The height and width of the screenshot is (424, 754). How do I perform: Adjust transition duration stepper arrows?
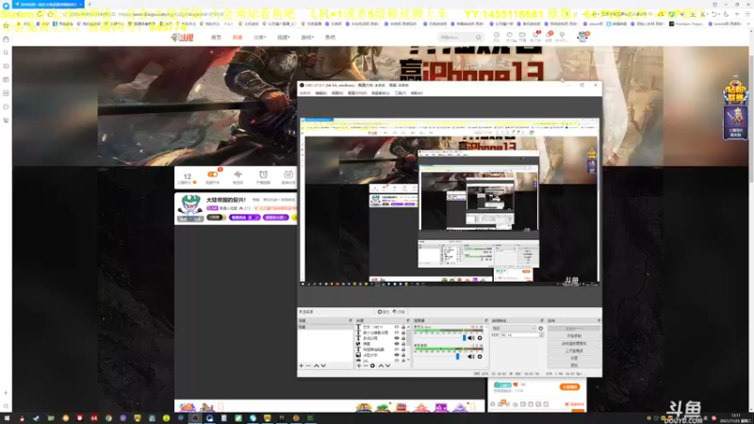541,334
